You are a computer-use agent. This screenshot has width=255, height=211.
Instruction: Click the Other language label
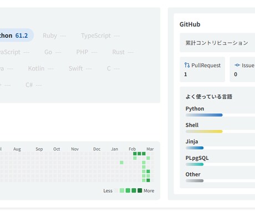click(193, 174)
